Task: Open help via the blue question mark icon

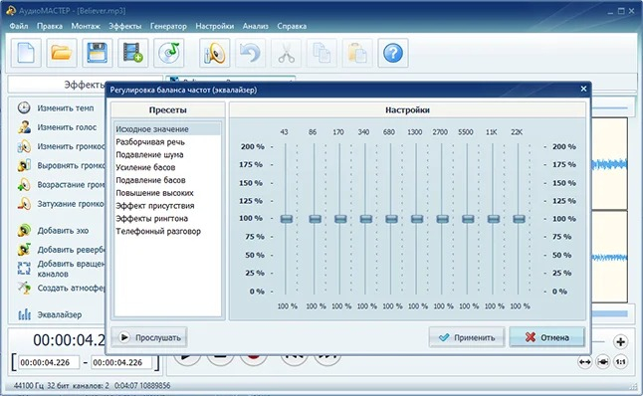Action: pyautogui.click(x=393, y=53)
